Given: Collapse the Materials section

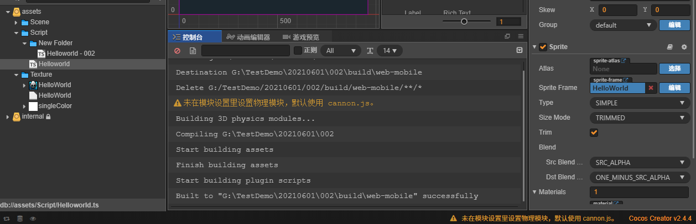Looking at the screenshot, I should click(x=534, y=192).
